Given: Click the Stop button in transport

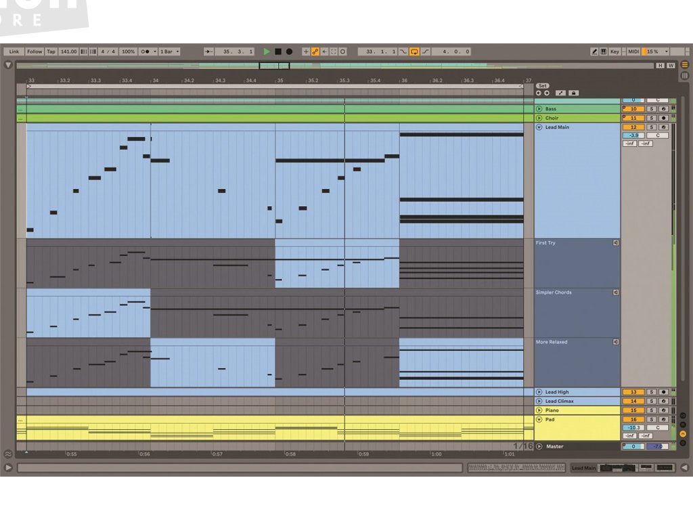Looking at the screenshot, I should (278, 51).
